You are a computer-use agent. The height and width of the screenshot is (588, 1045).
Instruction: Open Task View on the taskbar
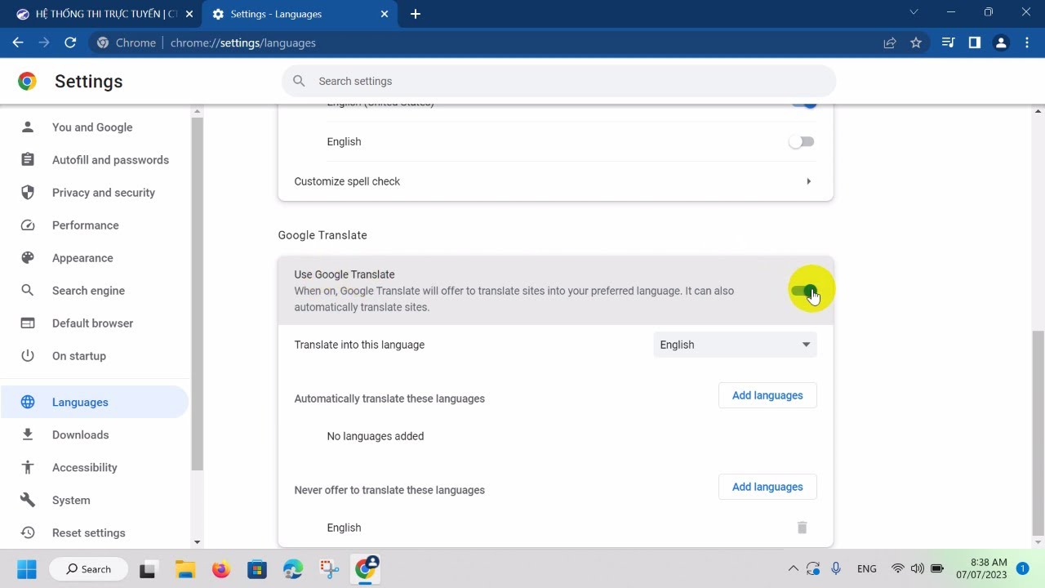tap(147, 569)
